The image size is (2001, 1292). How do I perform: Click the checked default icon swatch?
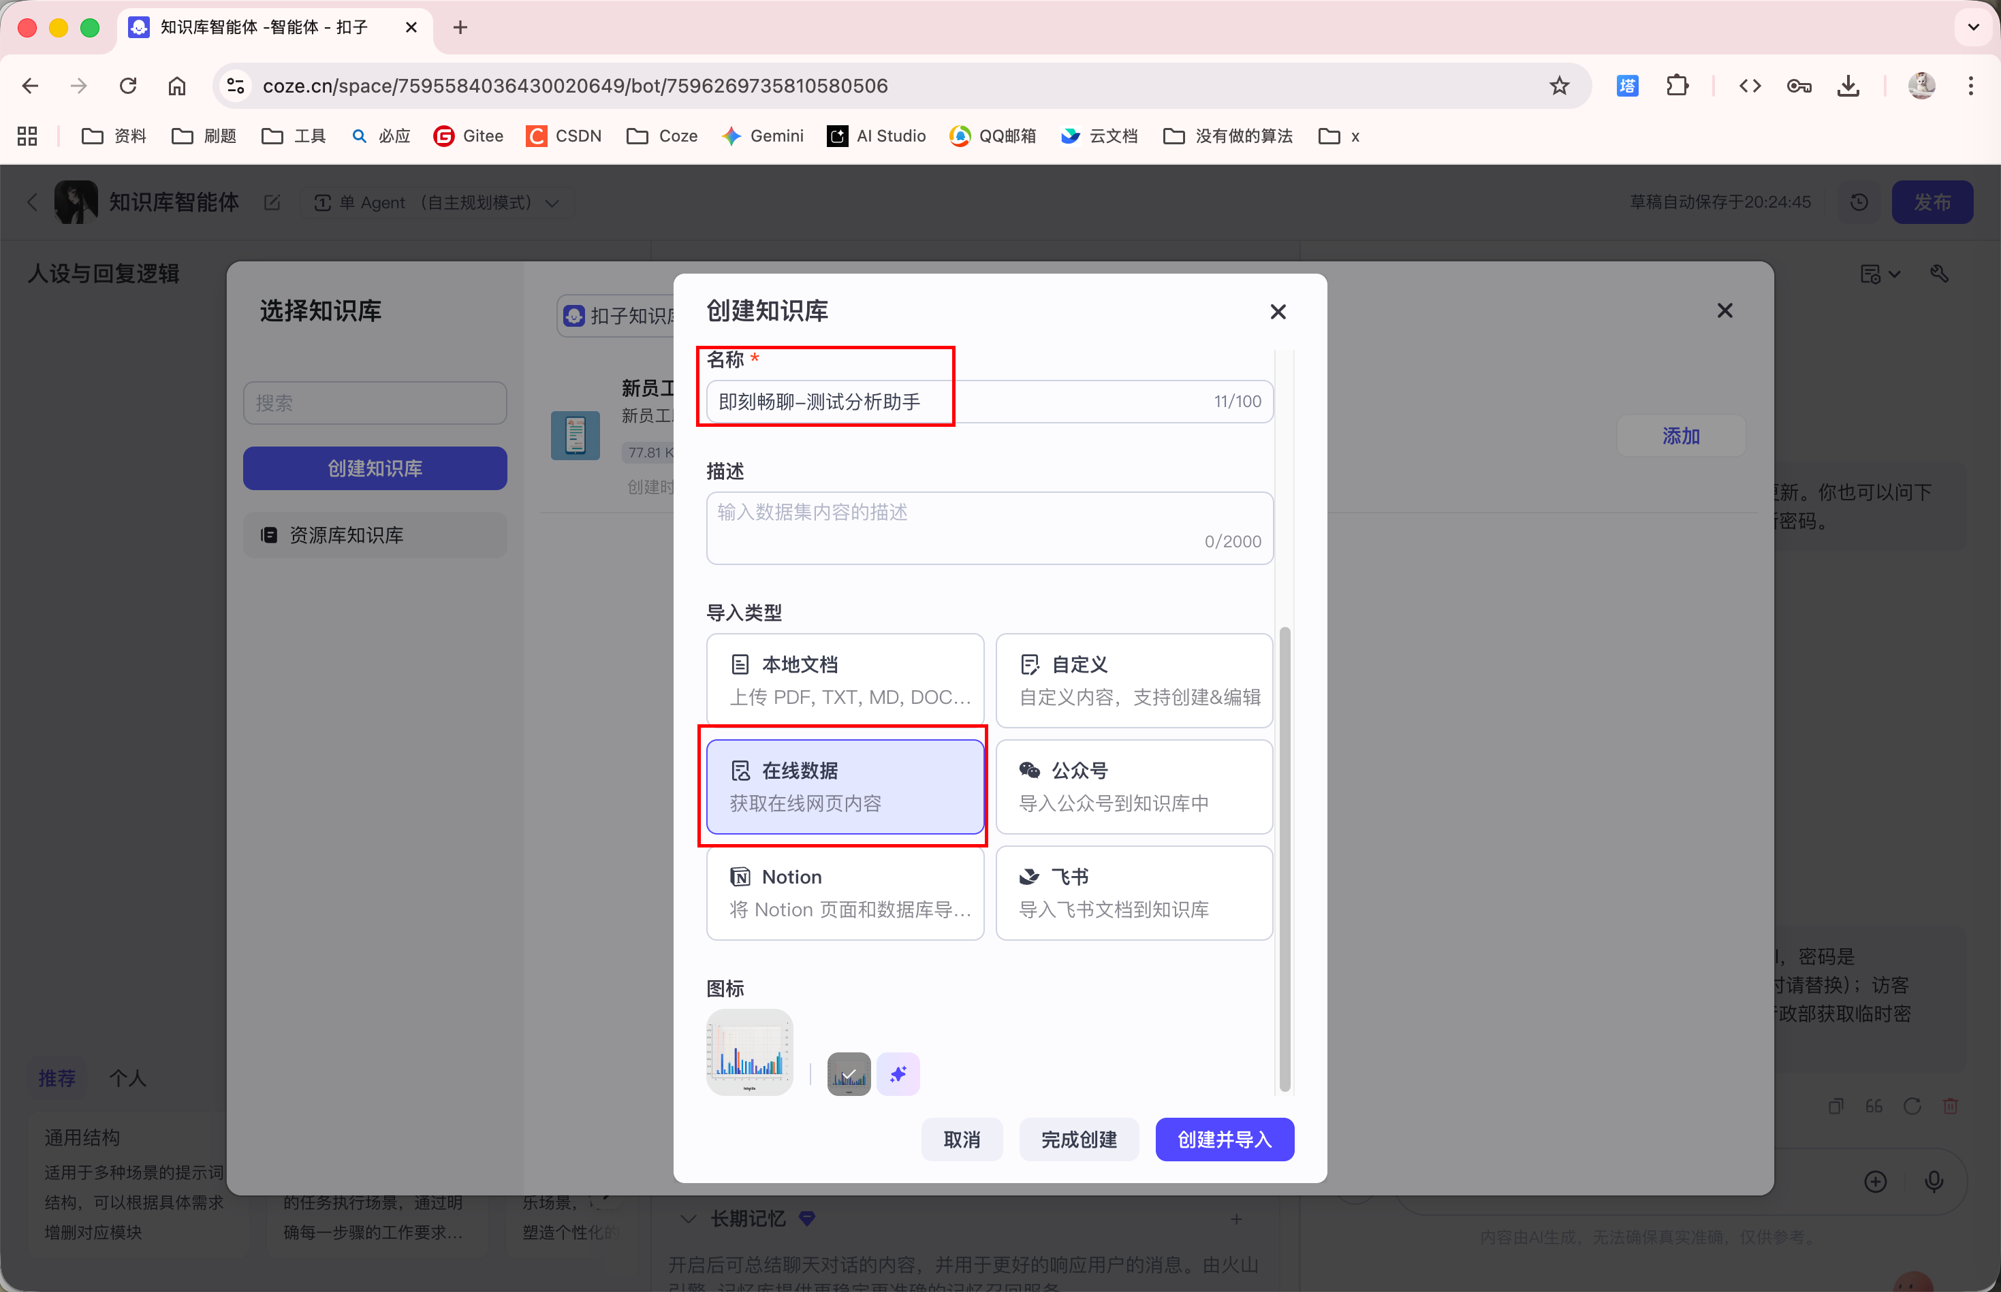tap(849, 1074)
